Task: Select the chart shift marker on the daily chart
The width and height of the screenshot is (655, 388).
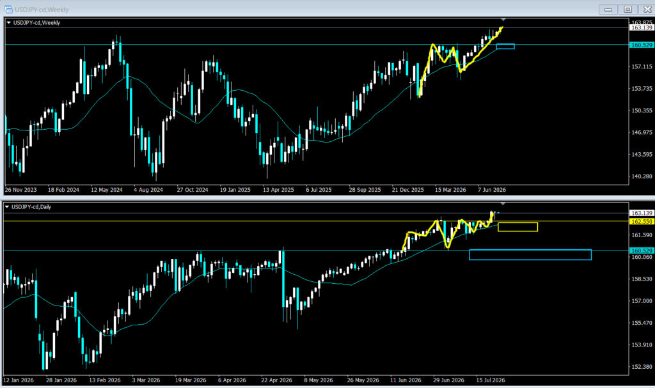Action: [x=503, y=203]
